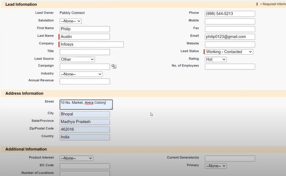Click the Annual Revenue field
Screen dimensions: 286x176
(85, 81)
